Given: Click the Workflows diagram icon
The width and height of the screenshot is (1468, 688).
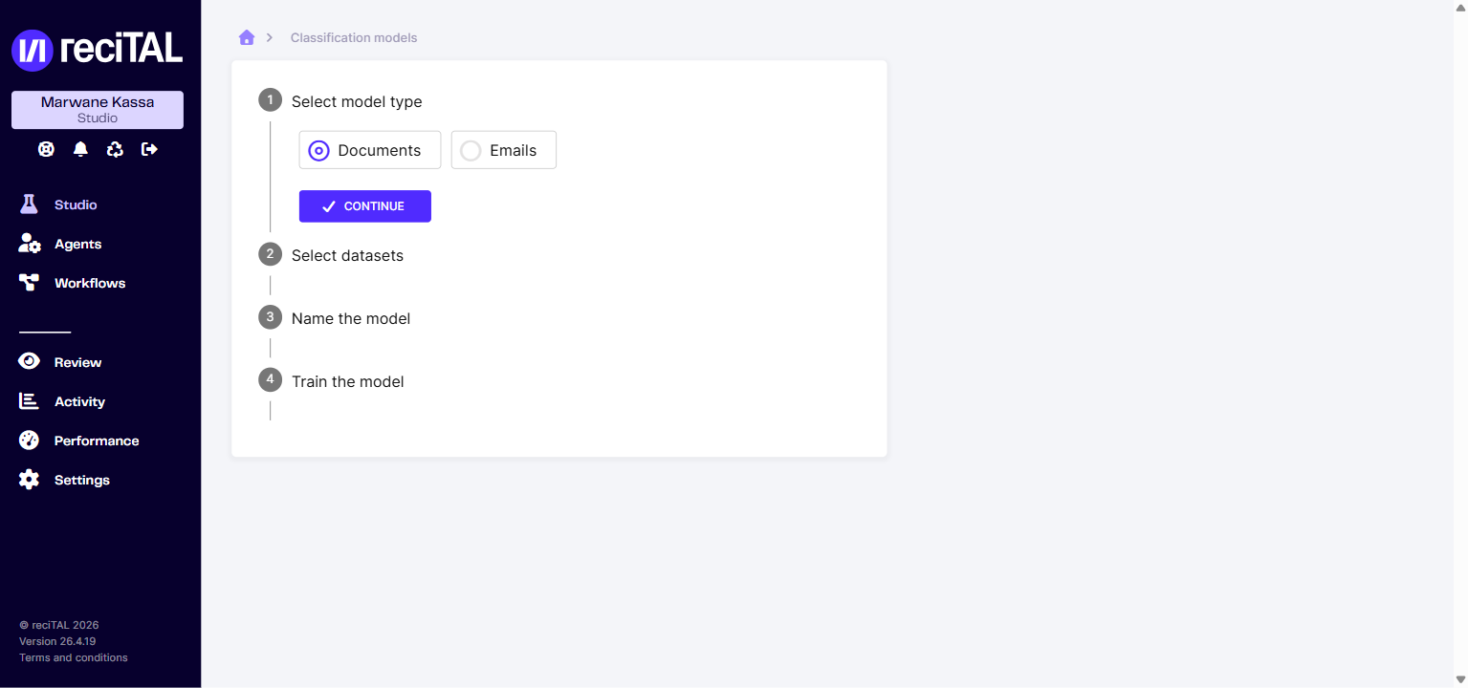Looking at the screenshot, I should [x=29, y=283].
